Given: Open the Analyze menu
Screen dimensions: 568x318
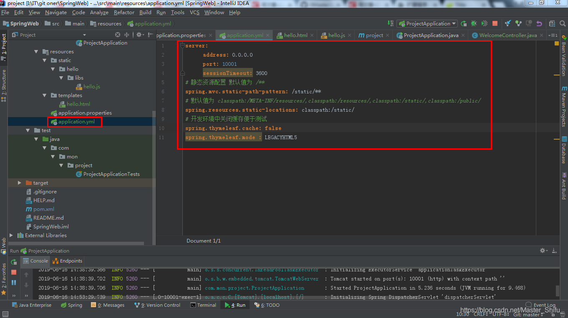Looking at the screenshot, I should tap(99, 13).
